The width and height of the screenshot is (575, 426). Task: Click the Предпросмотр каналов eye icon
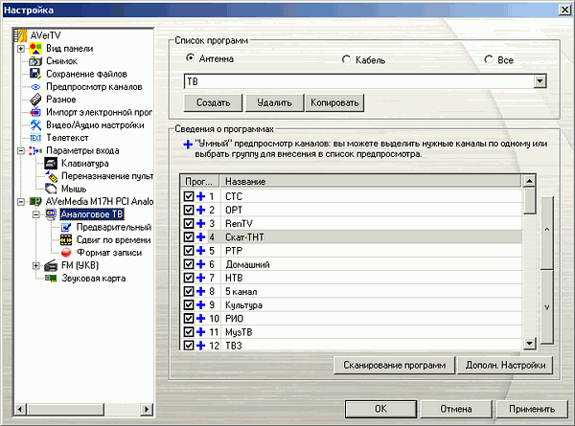click(x=35, y=87)
